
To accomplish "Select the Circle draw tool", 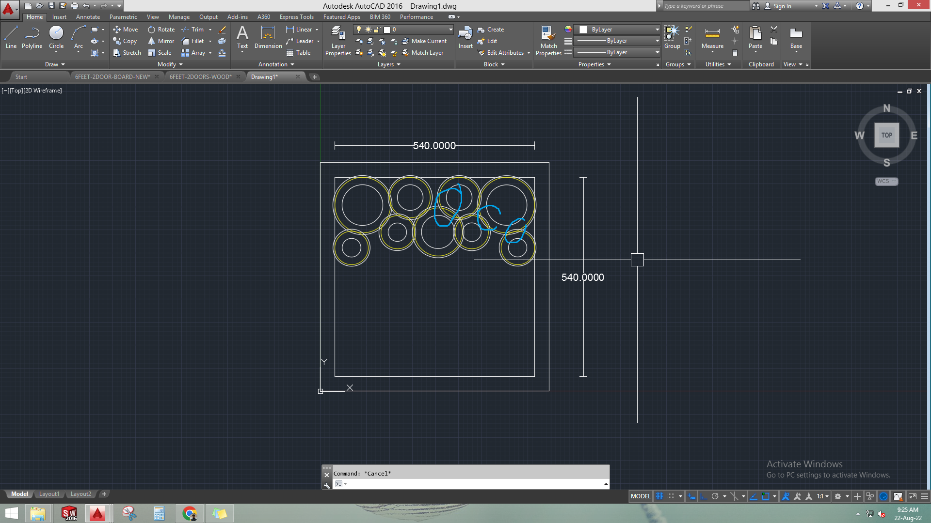I will coord(56,37).
